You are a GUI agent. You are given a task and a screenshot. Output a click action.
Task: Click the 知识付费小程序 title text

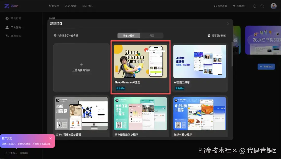click(183, 135)
